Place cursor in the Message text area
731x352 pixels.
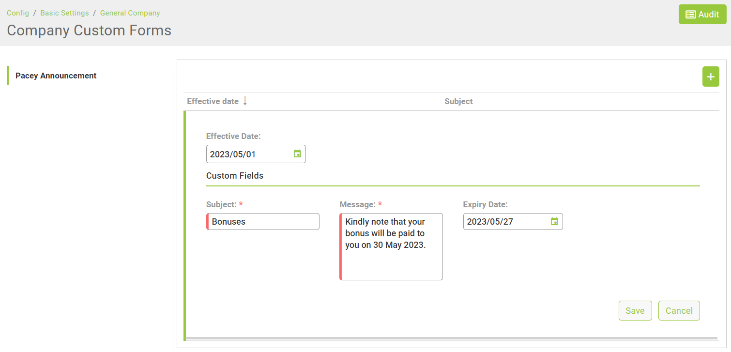pyautogui.click(x=392, y=261)
